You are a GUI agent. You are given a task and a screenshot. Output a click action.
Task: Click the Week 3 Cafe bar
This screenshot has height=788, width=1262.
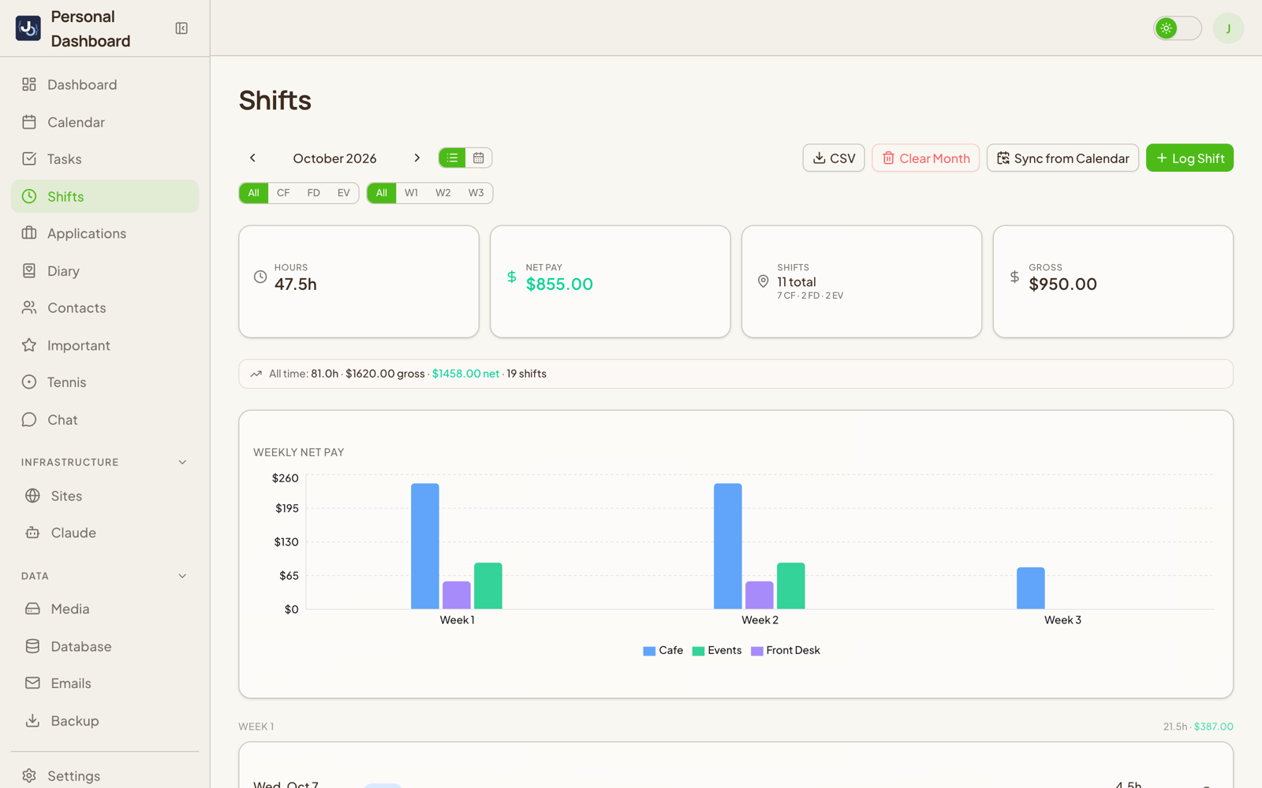coord(1031,588)
